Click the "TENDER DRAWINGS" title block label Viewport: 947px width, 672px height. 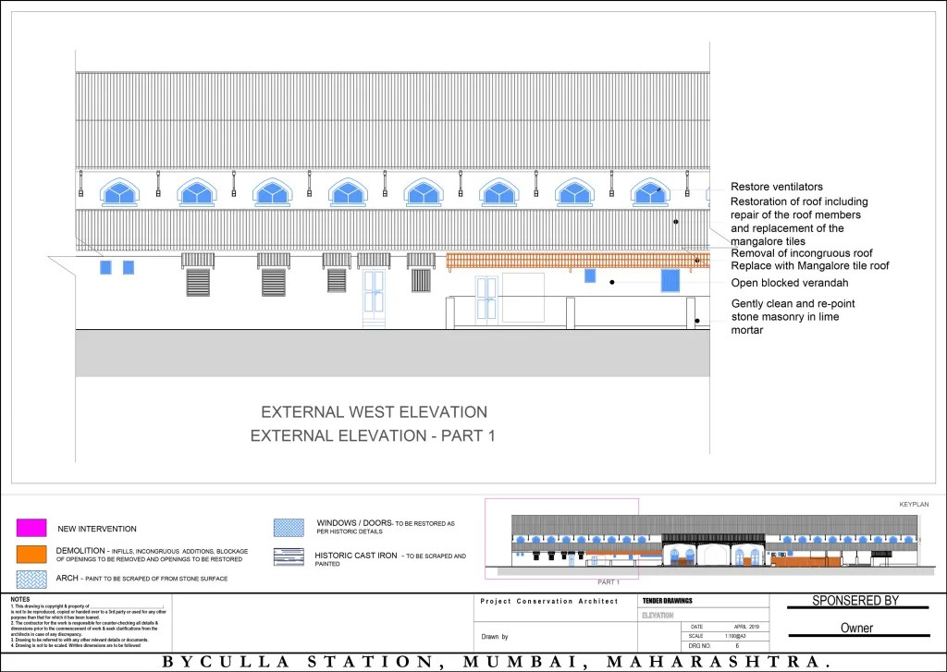tap(666, 601)
